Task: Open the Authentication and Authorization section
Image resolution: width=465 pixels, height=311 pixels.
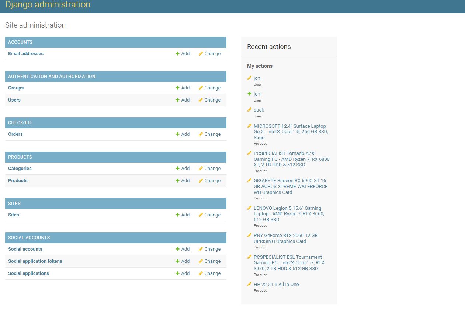Action: (x=52, y=77)
